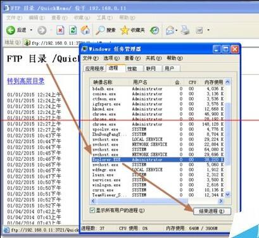Click the History clock icon in the toolbar
This screenshot has height=238, width=259.
pos(155,30)
